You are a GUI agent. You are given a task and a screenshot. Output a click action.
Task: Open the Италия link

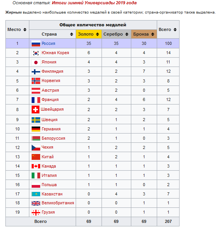tap(49, 175)
